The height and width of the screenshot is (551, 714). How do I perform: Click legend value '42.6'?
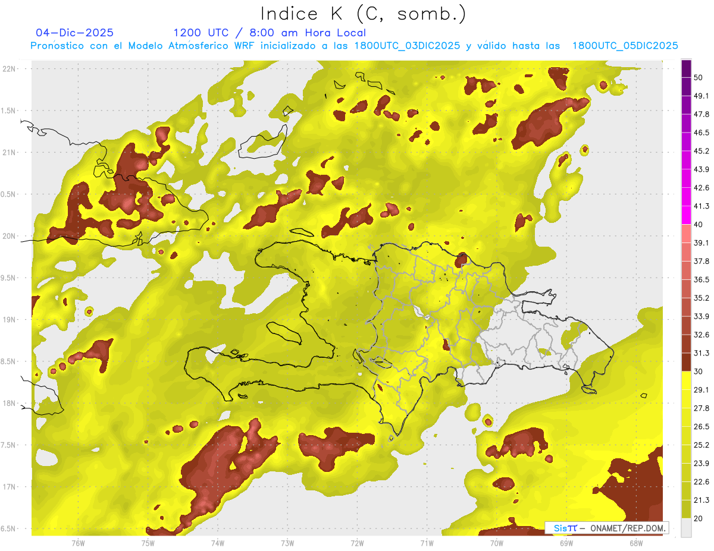[702, 188]
